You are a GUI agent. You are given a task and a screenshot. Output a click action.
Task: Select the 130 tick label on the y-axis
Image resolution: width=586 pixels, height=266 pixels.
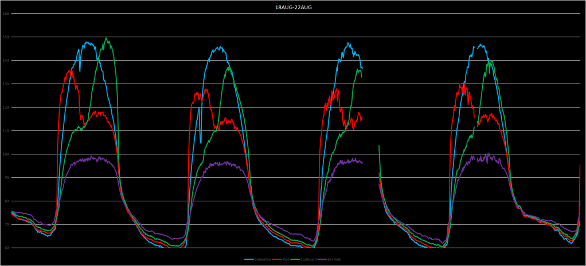[x=6, y=84]
